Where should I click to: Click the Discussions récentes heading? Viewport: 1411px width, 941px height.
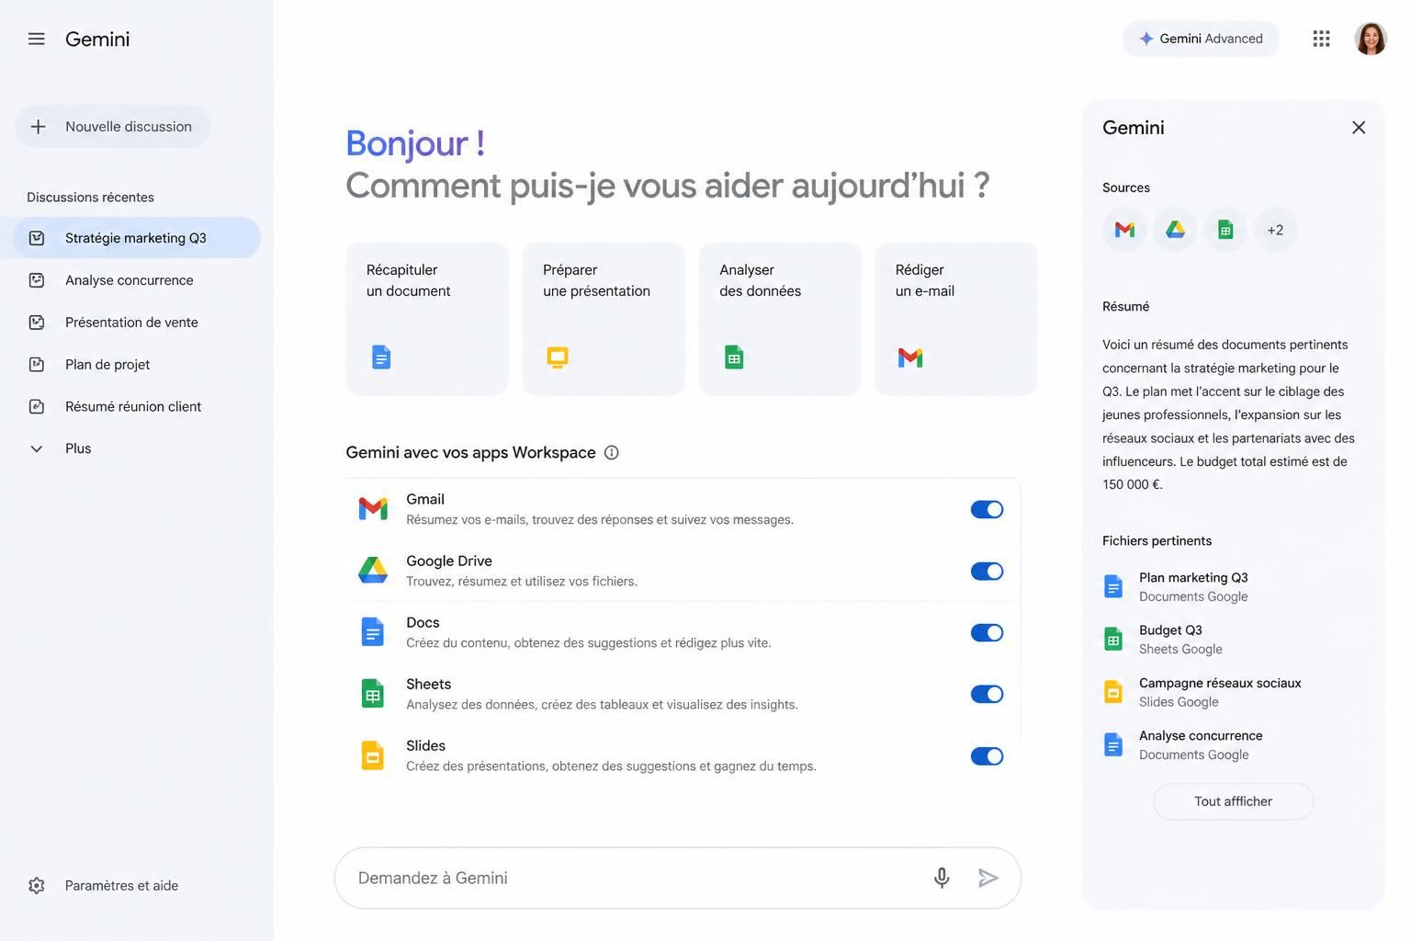pos(90,197)
